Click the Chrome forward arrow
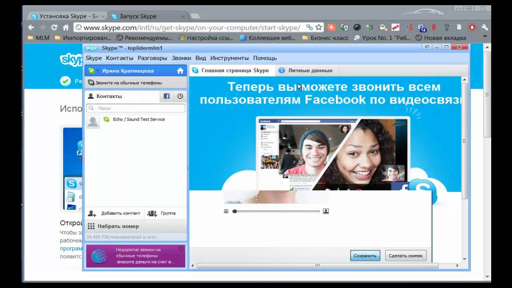Viewport: 512px width, 288px height. (x=42, y=28)
